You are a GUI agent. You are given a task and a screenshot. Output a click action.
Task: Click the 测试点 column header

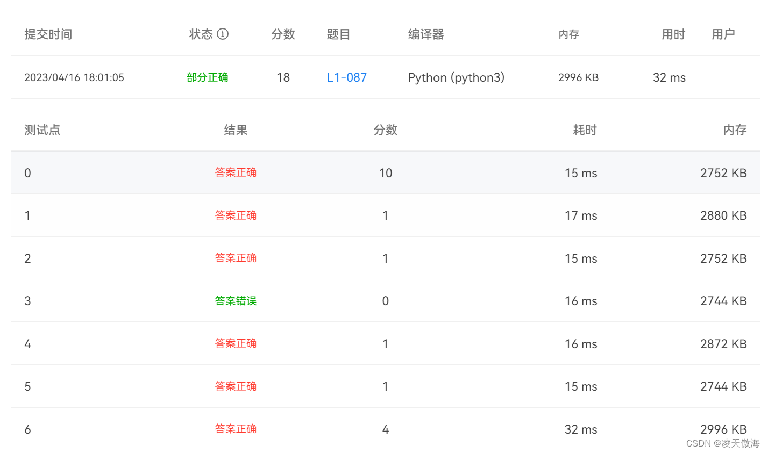click(42, 130)
